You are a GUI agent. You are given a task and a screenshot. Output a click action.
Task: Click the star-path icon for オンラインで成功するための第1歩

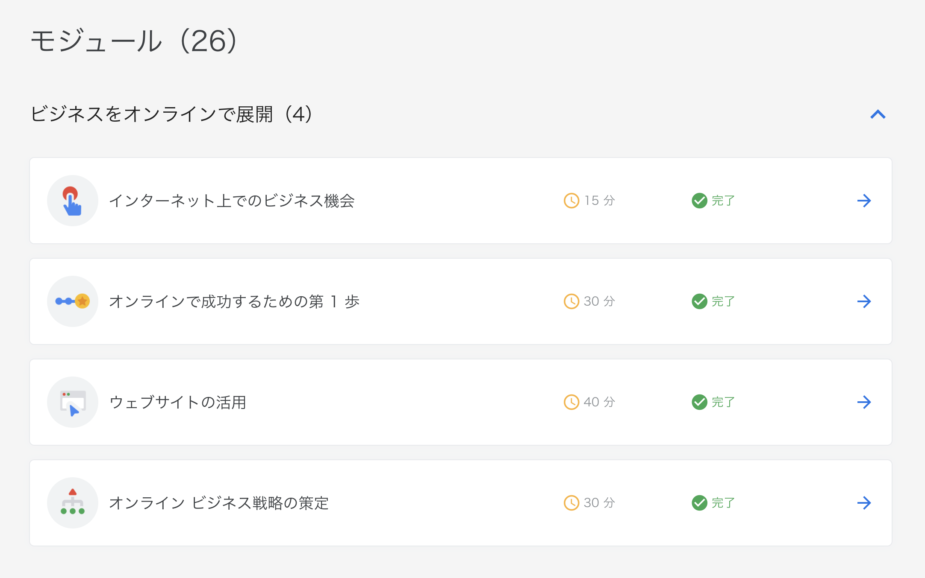(72, 301)
